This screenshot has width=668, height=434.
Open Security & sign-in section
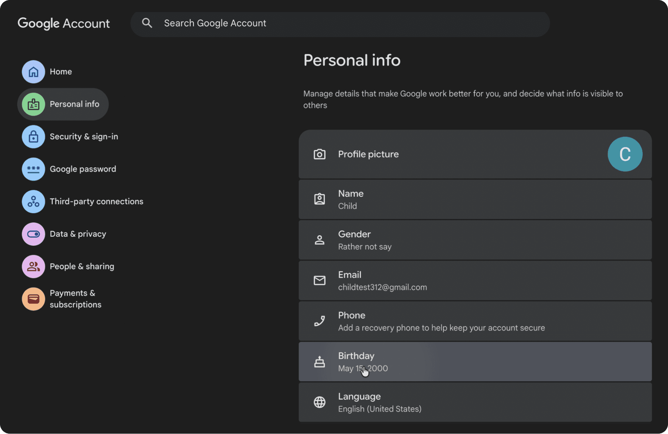point(70,137)
